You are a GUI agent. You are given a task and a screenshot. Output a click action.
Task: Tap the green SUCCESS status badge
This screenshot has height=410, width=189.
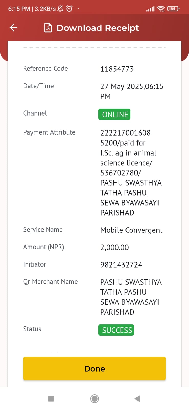116,330
